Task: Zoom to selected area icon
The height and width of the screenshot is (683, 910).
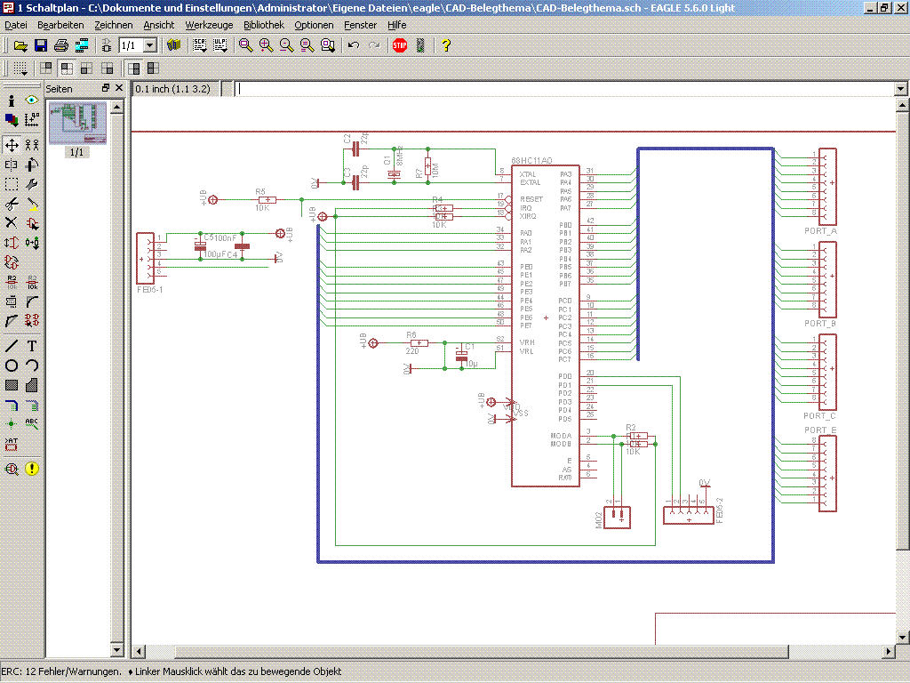Action: pyautogui.click(x=328, y=45)
